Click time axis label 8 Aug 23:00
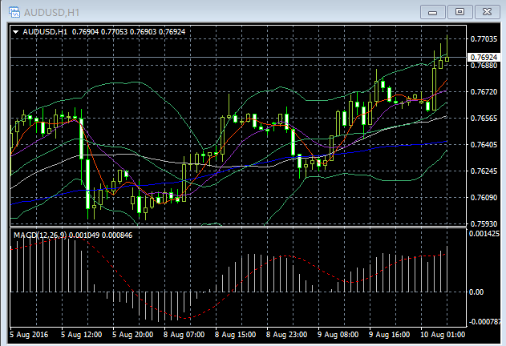This screenshot has width=506, height=346. click(286, 335)
